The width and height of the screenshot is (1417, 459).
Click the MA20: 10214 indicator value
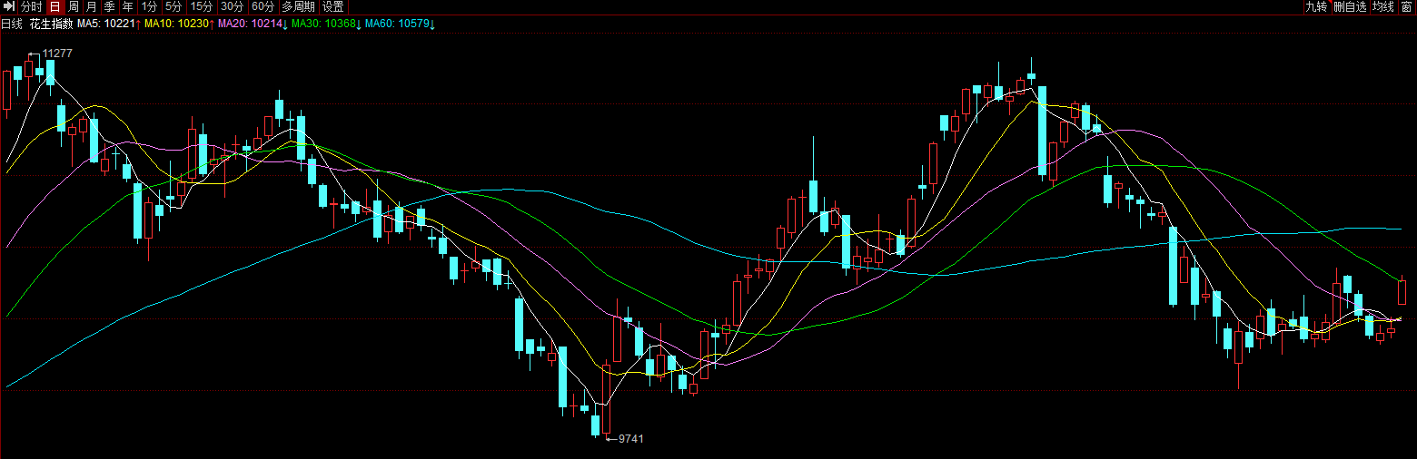click(x=252, y=24)
